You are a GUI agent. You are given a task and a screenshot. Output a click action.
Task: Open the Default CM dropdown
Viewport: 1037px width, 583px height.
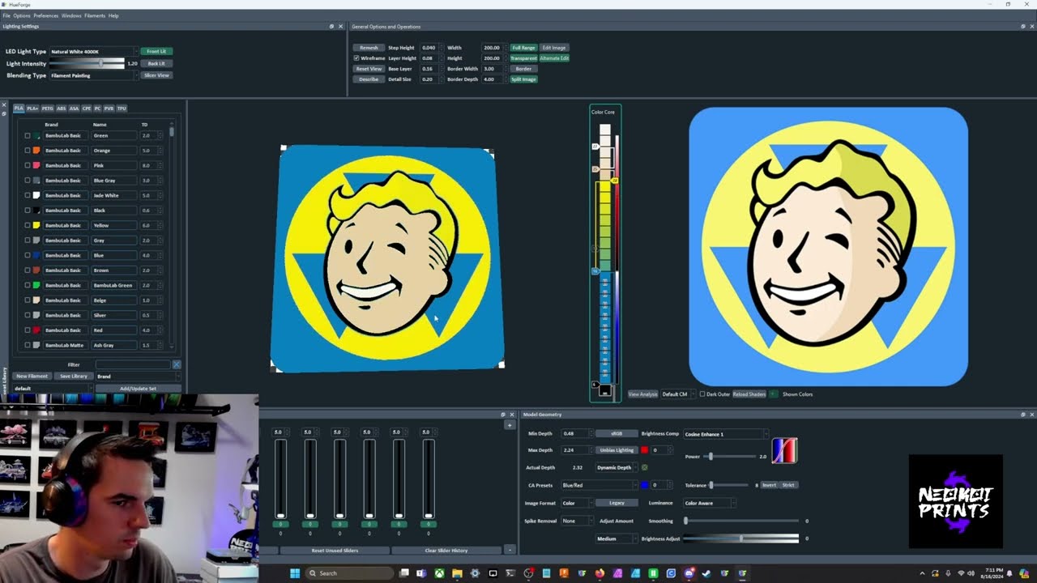tap(676, 394)
